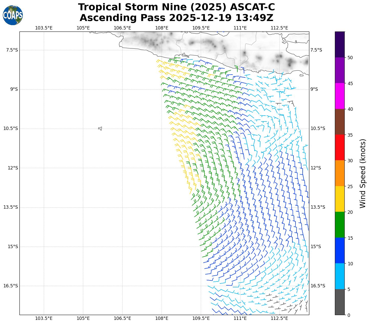Screen dimensions: 370x324
Task: Select the cyan 5–10 knots colorbar segment
Action: click(340, 276)
